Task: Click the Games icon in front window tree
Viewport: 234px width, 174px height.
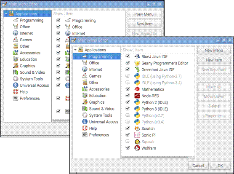Action: [x=85, y=76]
